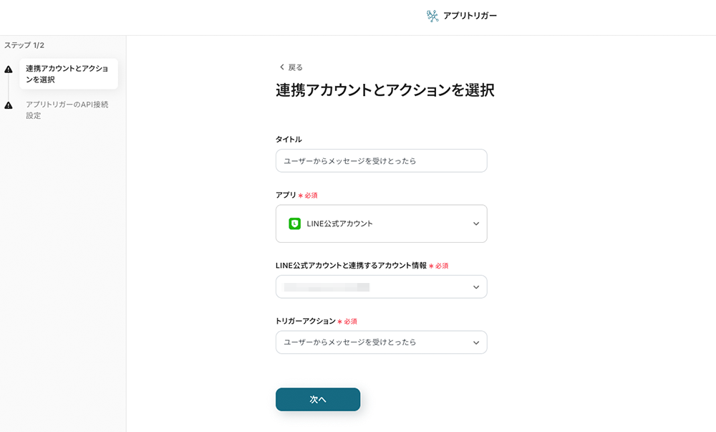
Task: Click the LINE公式アカウント text in app selector
Action: tap(339, 224)
